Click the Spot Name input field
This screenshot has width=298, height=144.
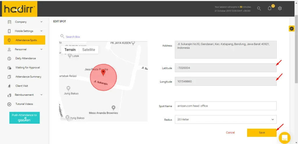226,106
